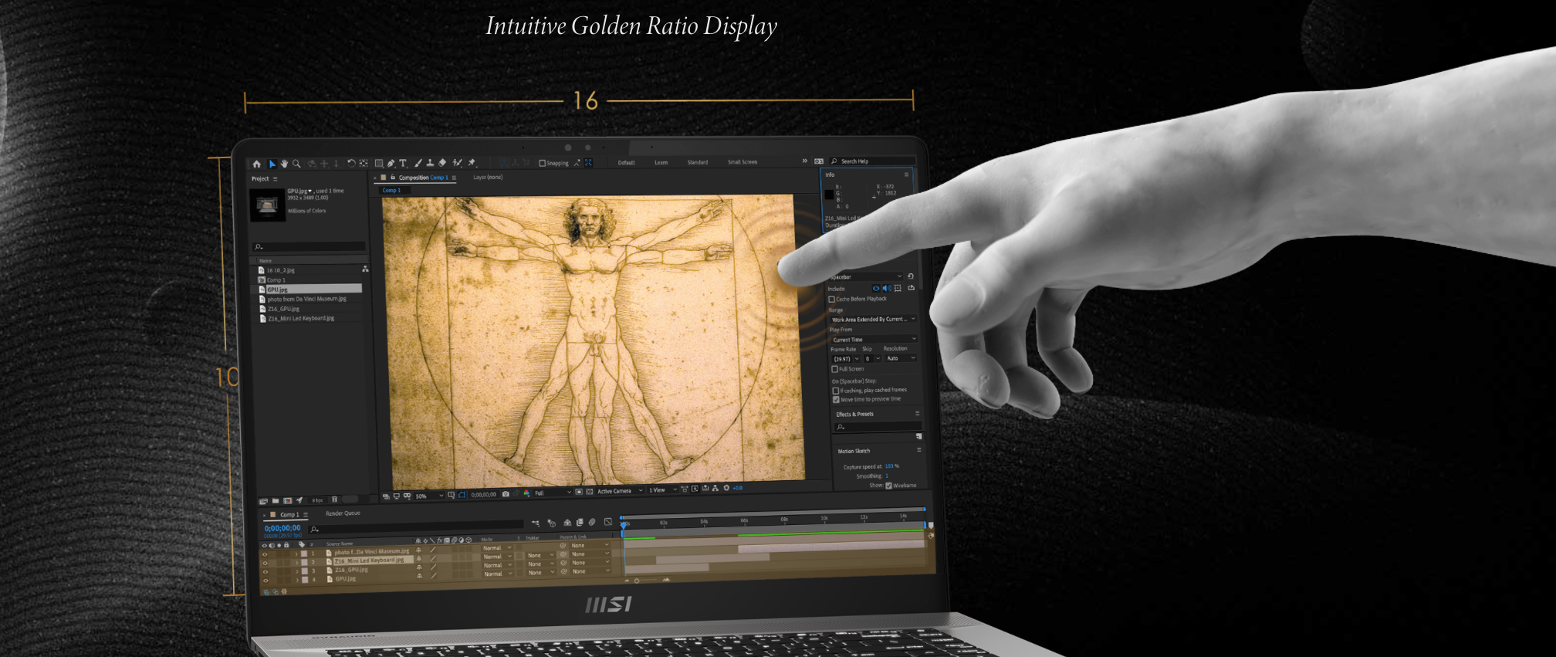This screenshot has width=1556, height=657.
Task: Switch to the Small Screen workspace
Action: (742, 162)
